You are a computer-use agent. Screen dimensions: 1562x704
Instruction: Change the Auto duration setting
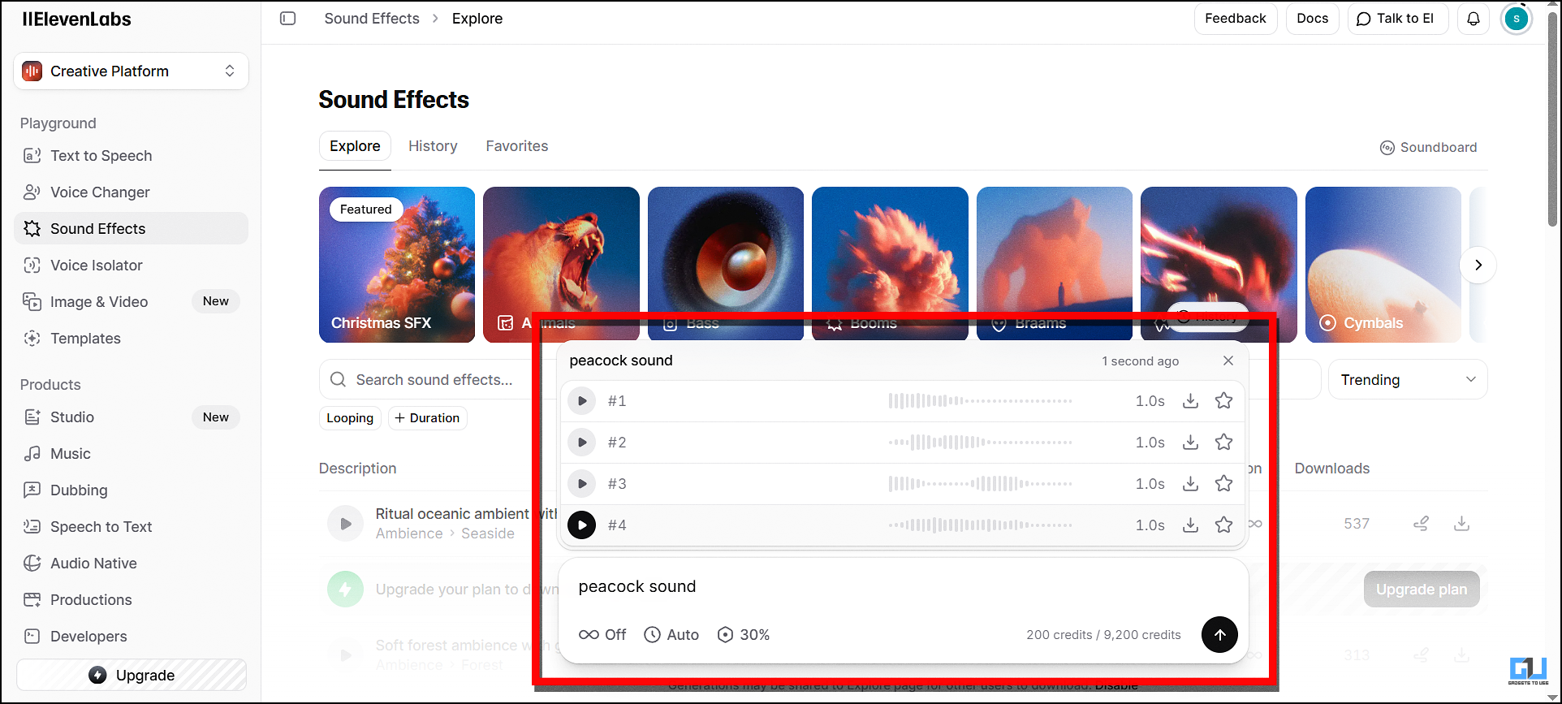click(x=671, y=635)
